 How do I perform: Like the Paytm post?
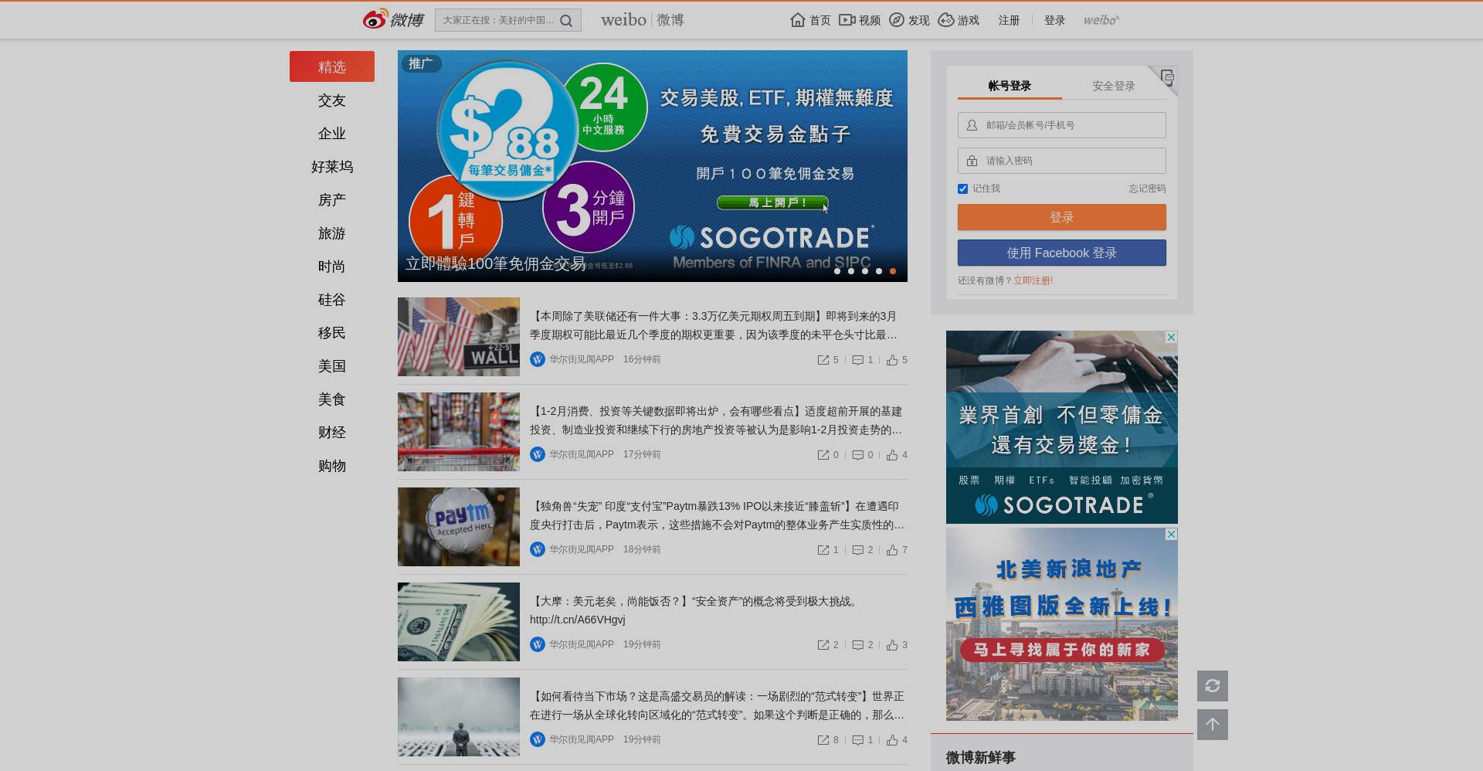[892, 550]
